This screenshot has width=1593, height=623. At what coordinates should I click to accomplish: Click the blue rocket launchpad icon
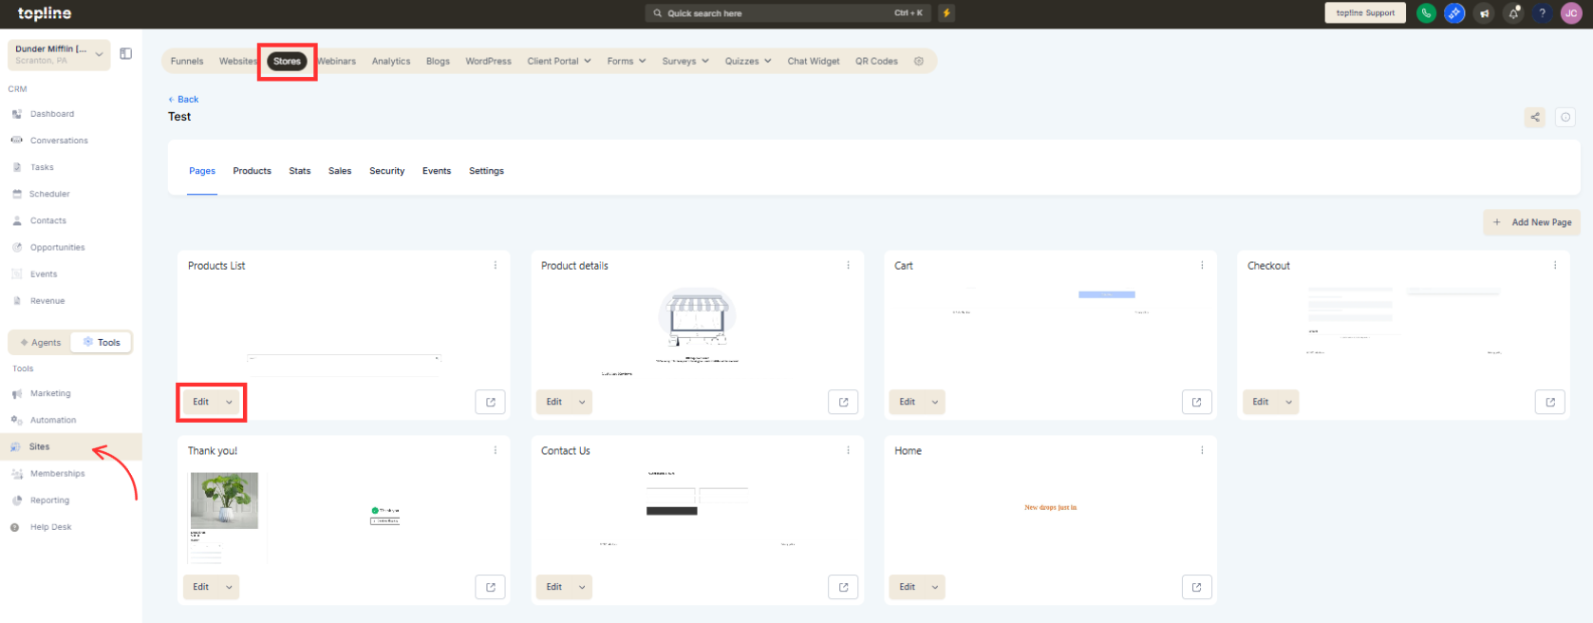tap(1454, 13)
